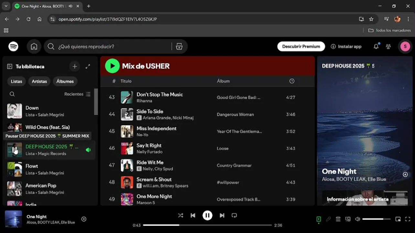Open connect to a device
415x233 pixels.
pyautogui.click(x=348, y=219)
